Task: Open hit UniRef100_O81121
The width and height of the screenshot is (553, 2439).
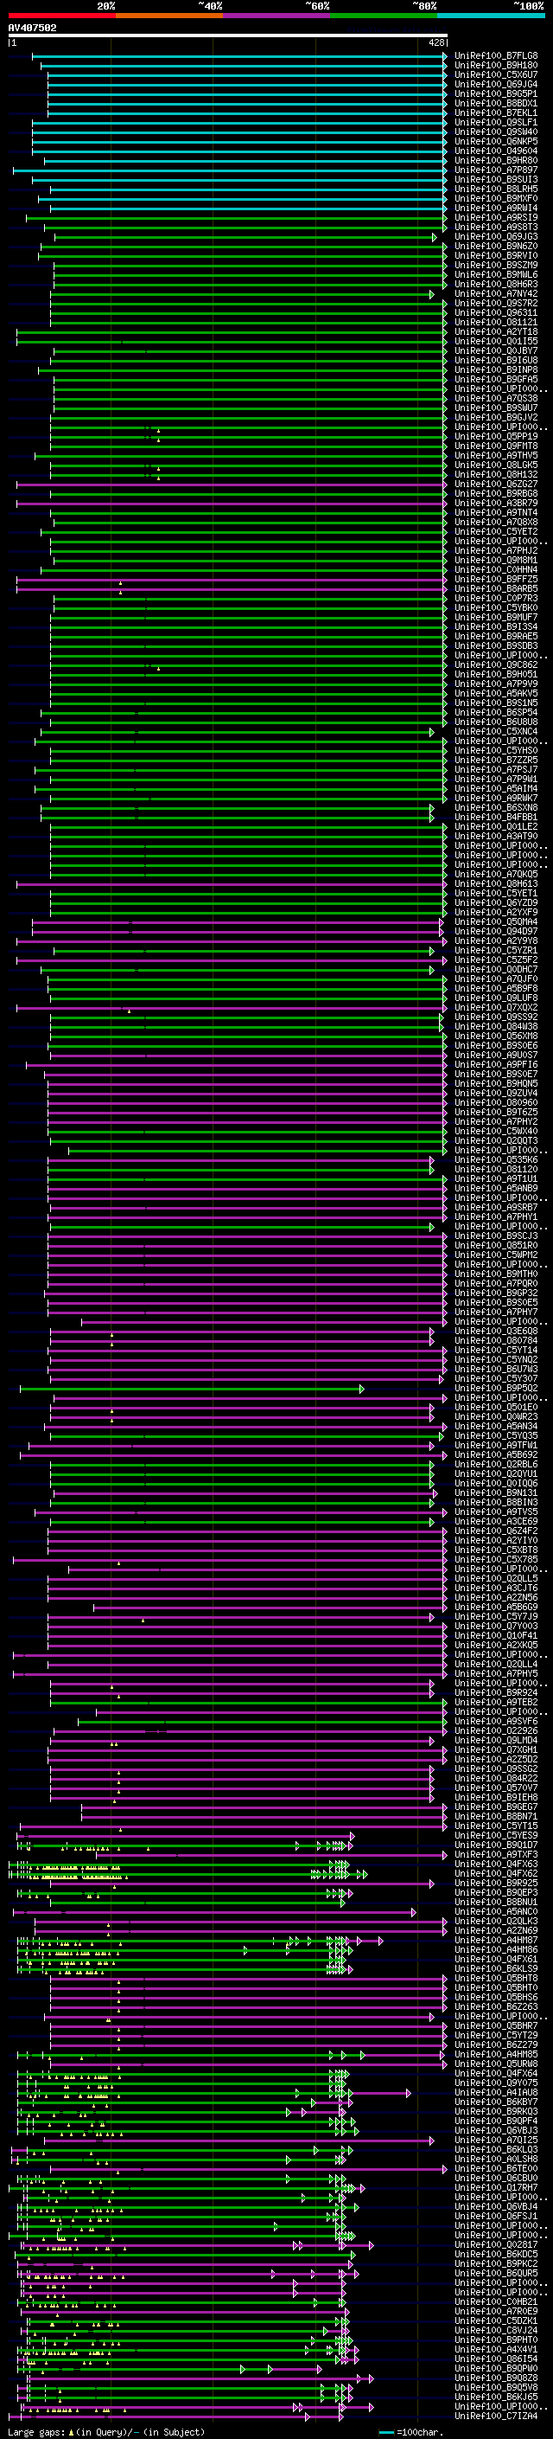Action: click(x=495, y=322)
